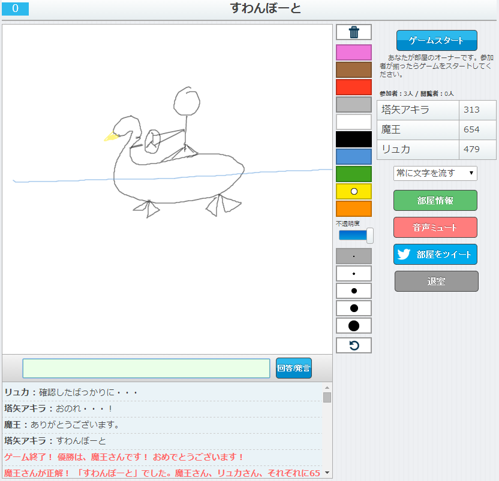Select the pink color swatch
The width and height of the screenshot is (499, 481).
point(354,52)
